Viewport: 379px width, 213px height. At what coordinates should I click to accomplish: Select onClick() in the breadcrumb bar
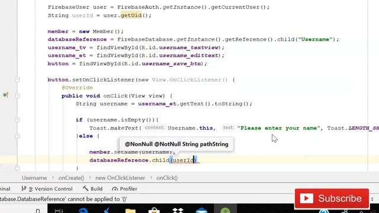(167, 178)
